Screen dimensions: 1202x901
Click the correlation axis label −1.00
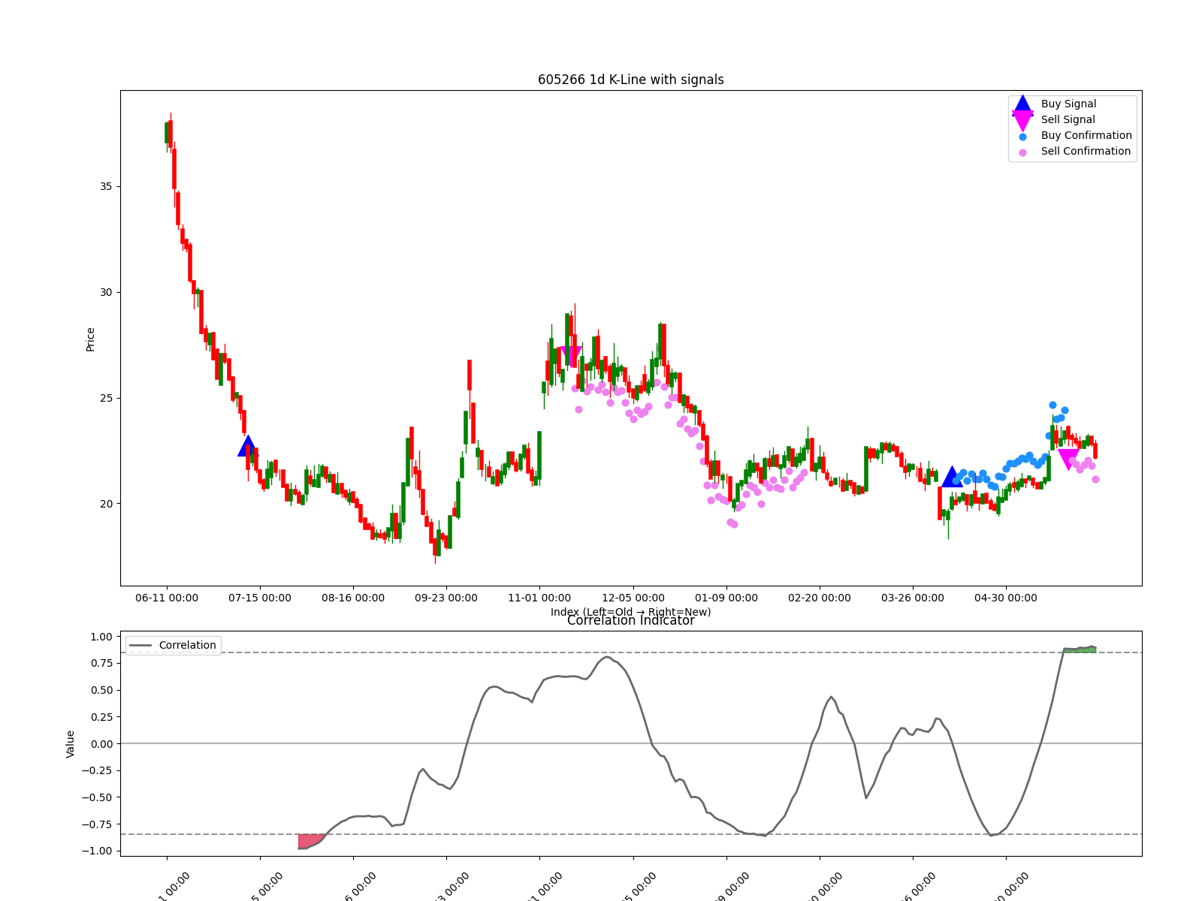(98, 851)
